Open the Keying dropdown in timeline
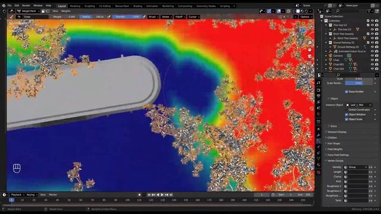The height and width of the screenshot is (214, 381). click(x=32, y=195)
